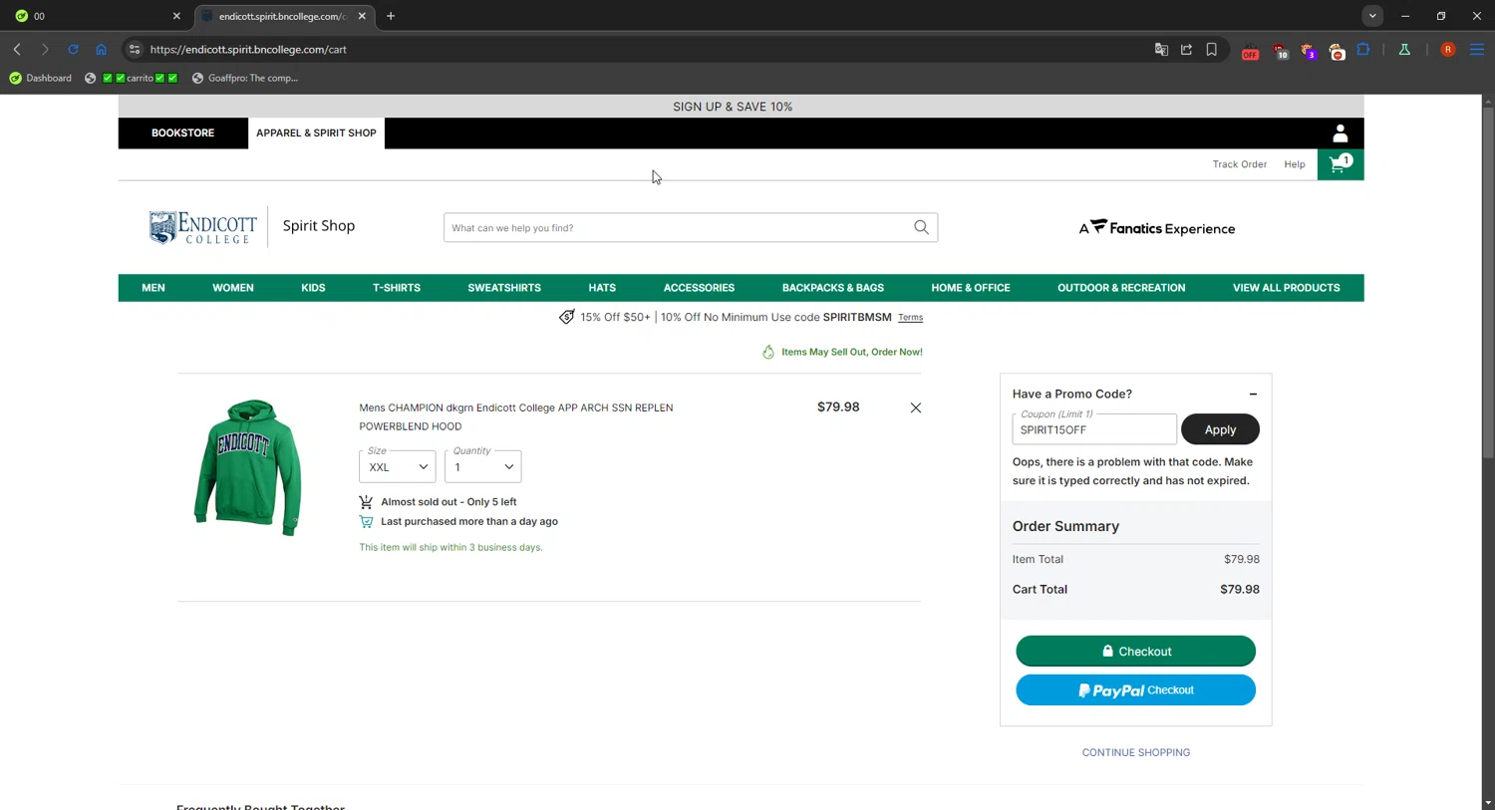Open the monkey extension with badge 3
Screen dimensions: 1495x810
[1308, 50]
